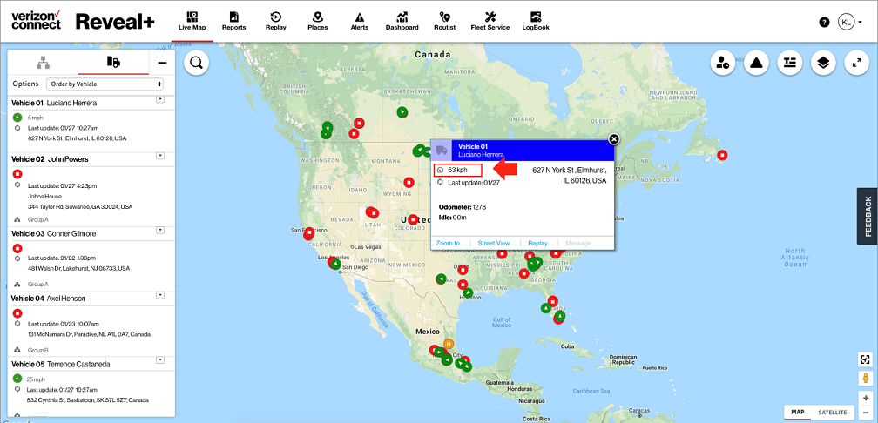Open the Fleet Service tab
This screenshot has height=423, width=878.
490,21
